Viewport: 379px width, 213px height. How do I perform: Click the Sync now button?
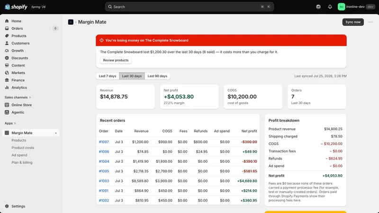[x=353, y=22]
